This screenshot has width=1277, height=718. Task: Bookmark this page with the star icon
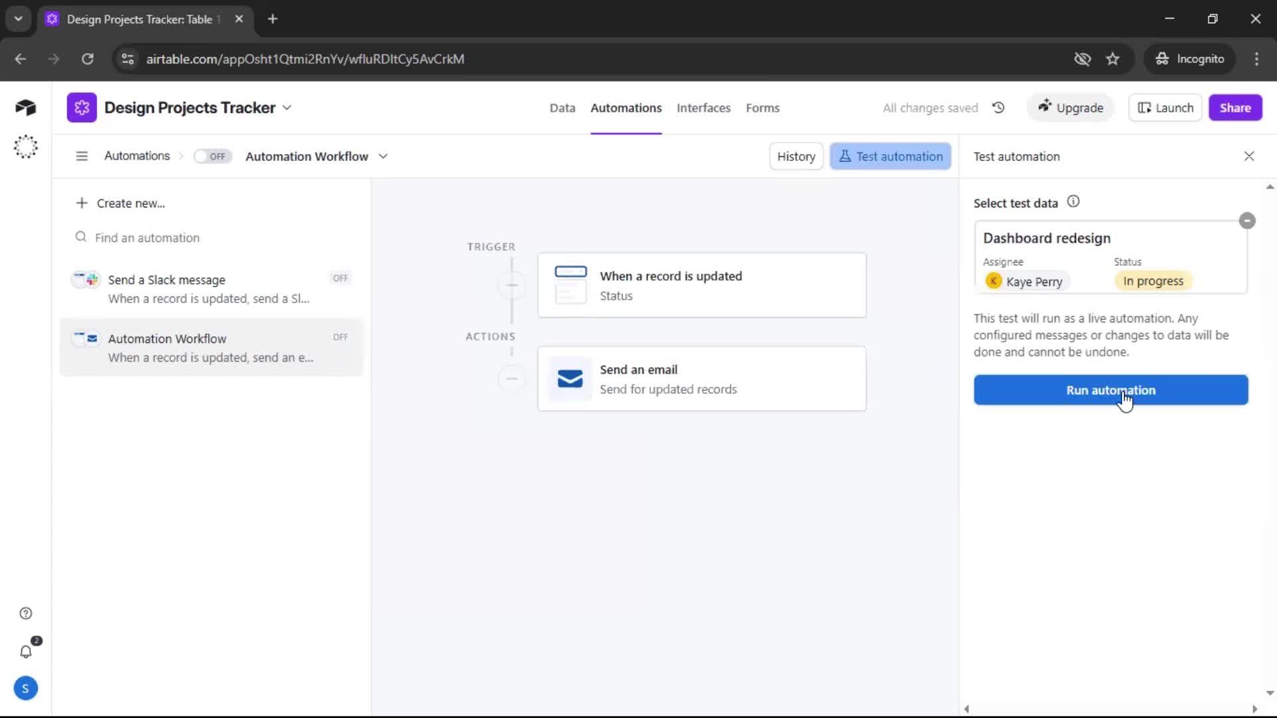pyautogui.click(x=1113, y=59)
